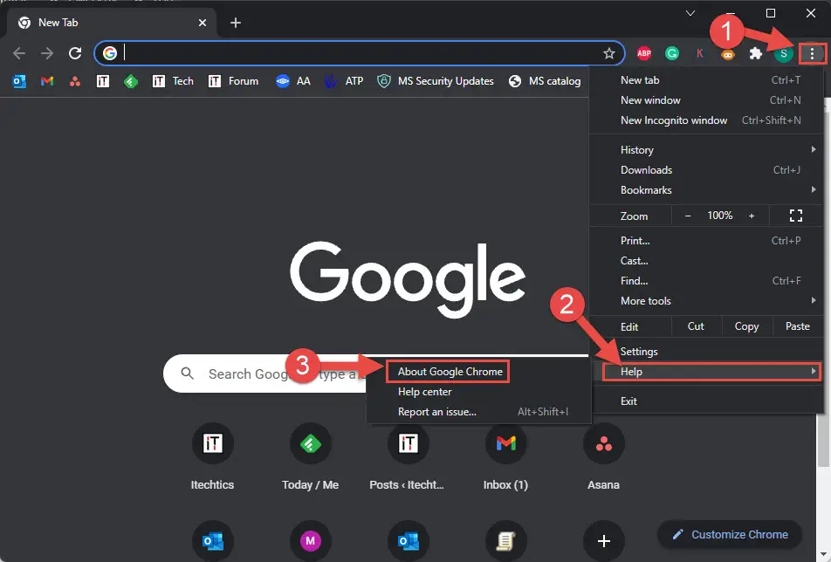The image size is (831, 562).
Task: Close the New Tab tab
Action: (202, 23)
